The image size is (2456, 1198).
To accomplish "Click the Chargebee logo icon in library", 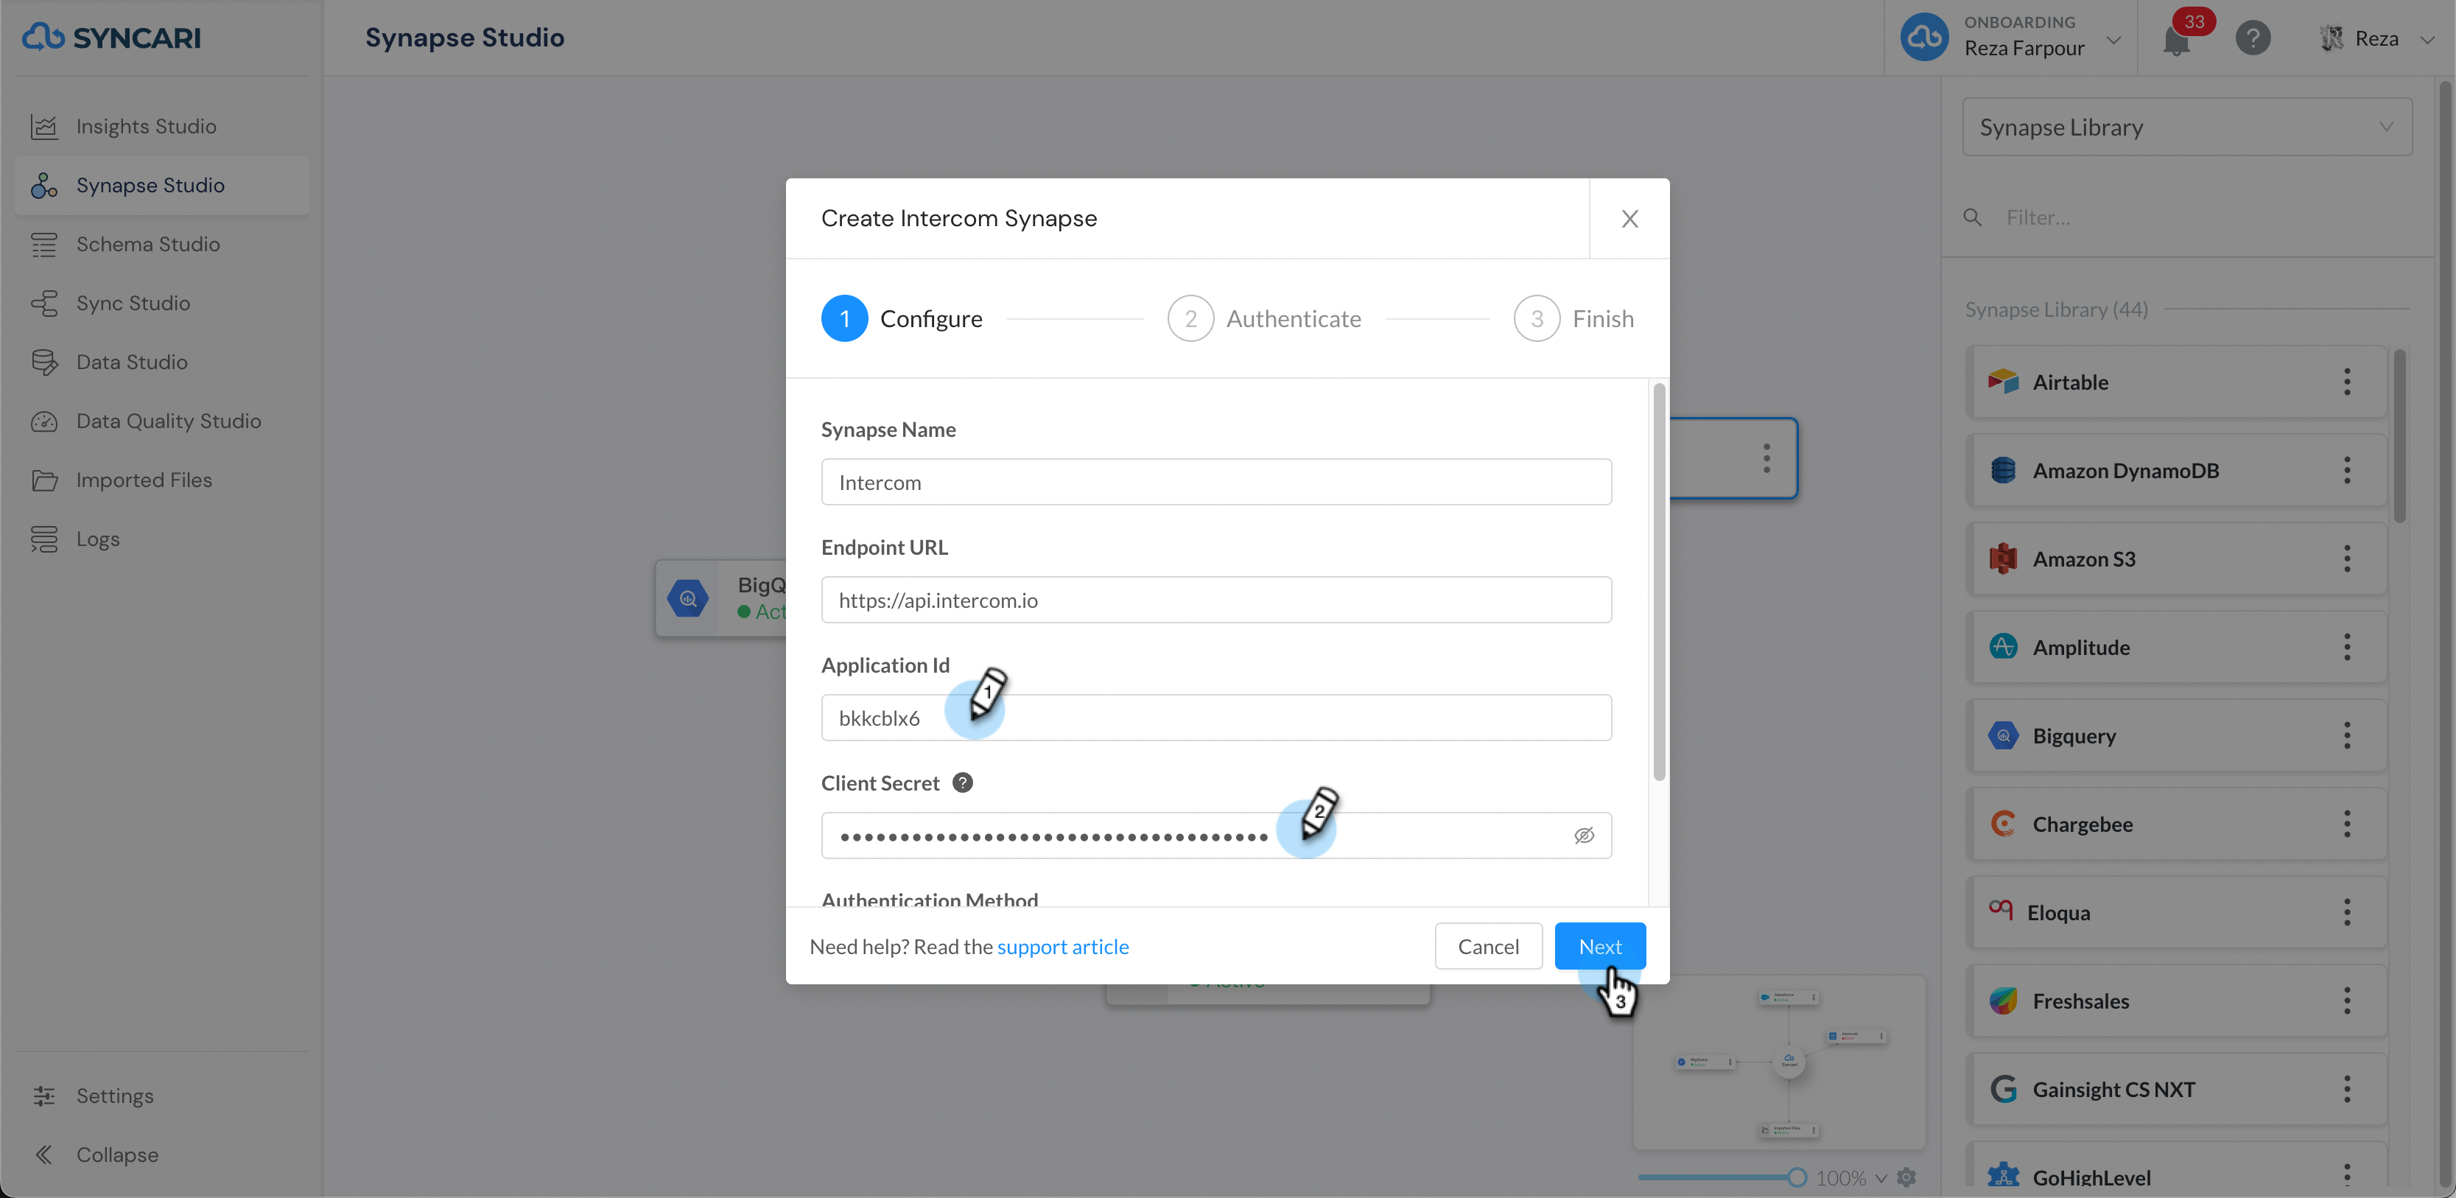I will [2003, 823].
